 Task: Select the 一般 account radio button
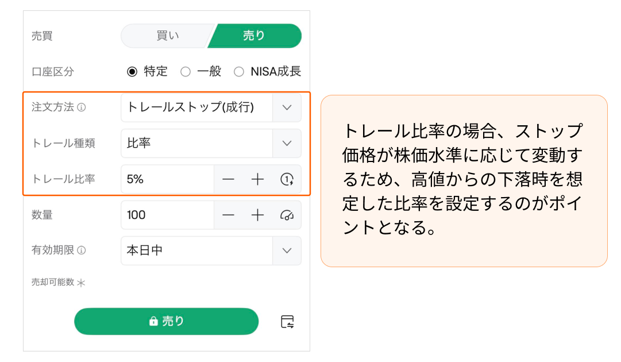point(186,72)
